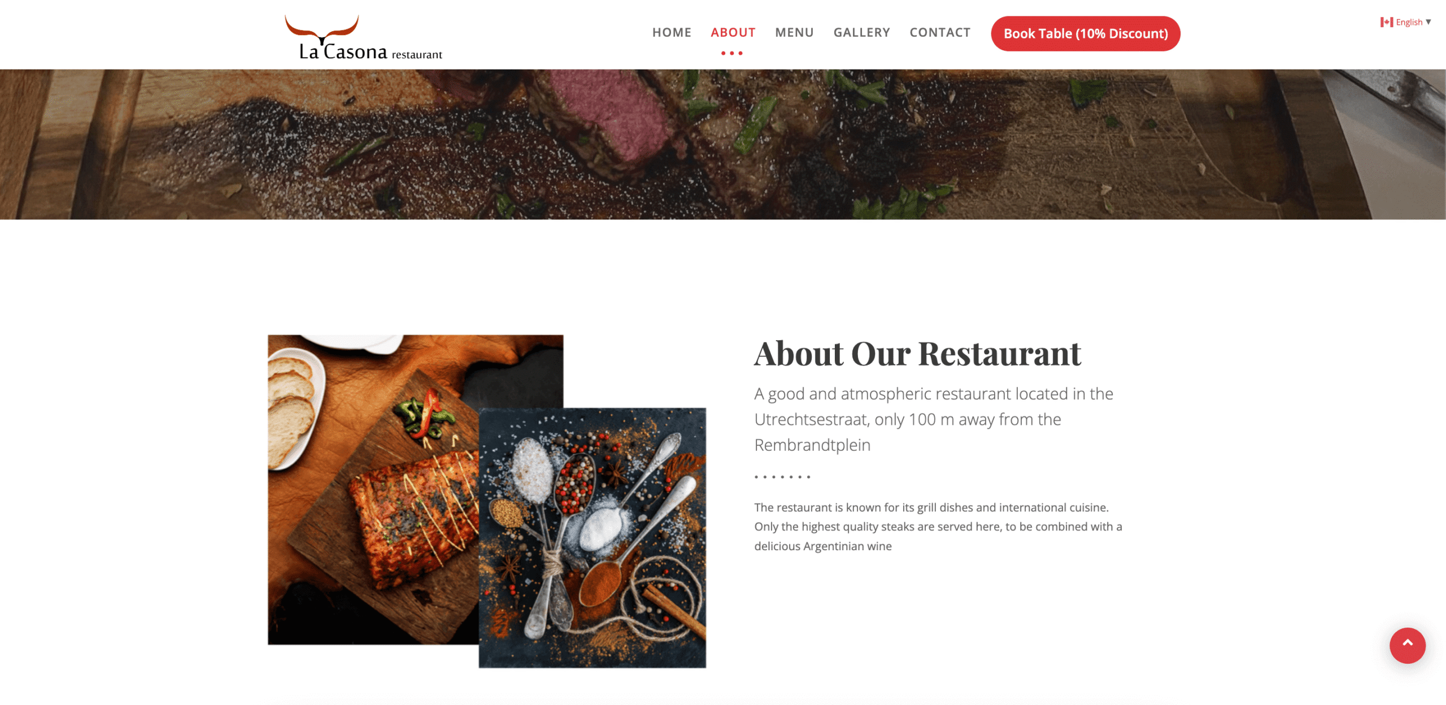Click the About Our Restaurant heading
This screenshot has width=1446, height=705.
tap(917, 354)
